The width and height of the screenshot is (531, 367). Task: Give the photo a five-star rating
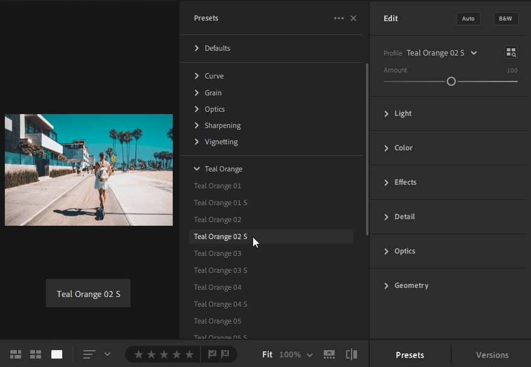(189, 354)
